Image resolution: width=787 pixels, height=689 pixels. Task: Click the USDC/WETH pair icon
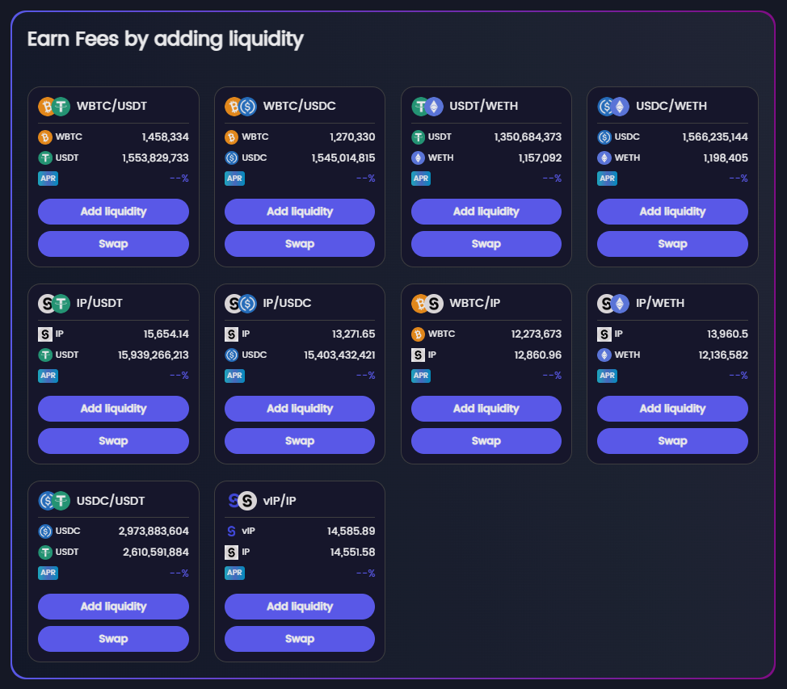click(x=613, y=107)
